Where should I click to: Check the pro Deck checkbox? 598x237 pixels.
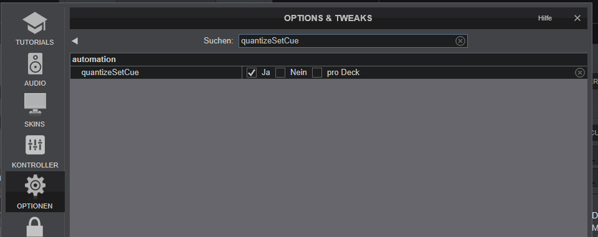317,73
